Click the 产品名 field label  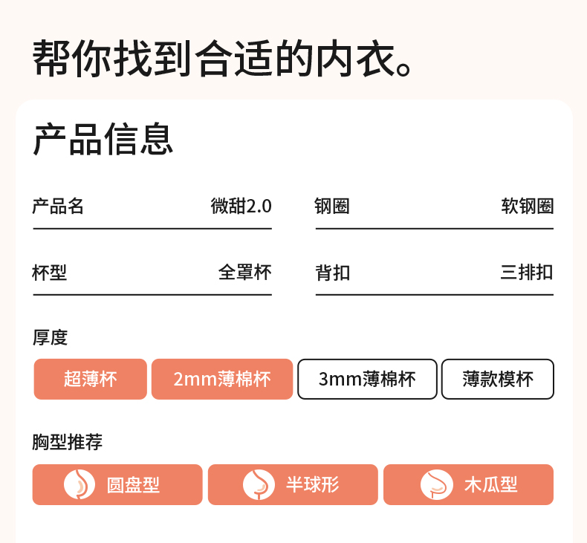tap(58, 207)
